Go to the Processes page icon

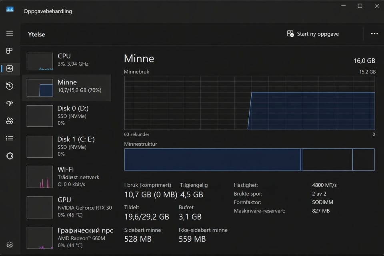[x=10, y=51]
